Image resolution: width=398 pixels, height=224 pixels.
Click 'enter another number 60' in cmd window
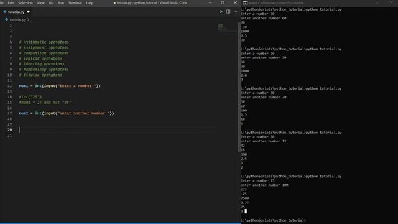[x=264, y=18]
